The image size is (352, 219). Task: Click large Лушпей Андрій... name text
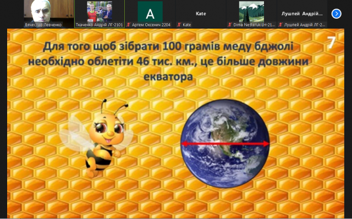point(302,14)
